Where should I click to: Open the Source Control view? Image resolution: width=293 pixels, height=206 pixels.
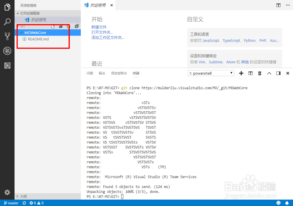[7, 36]
